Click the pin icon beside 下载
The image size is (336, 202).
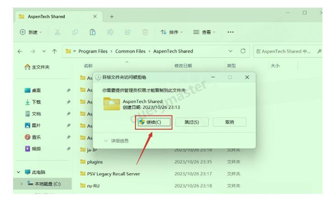[x=68, y=102]
